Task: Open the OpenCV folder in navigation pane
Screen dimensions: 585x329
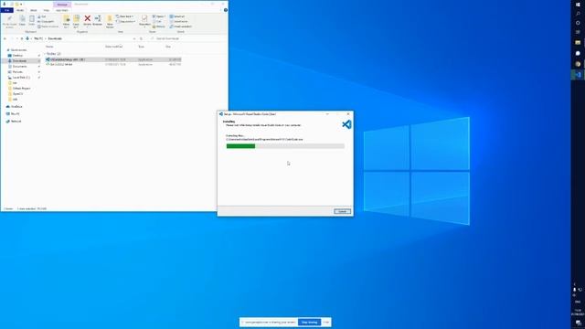Action: pos(17,94)
